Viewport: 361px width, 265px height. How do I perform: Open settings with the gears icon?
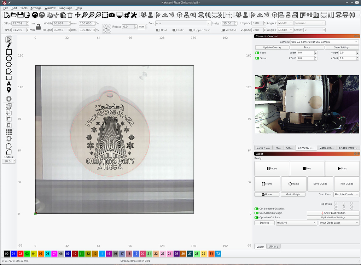[x=127, y=15]
